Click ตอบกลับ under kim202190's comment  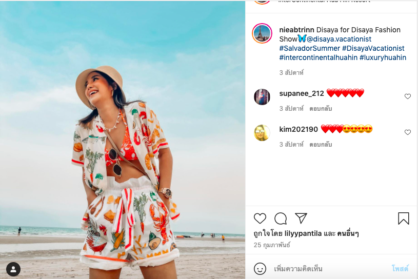tap(321, 145)
